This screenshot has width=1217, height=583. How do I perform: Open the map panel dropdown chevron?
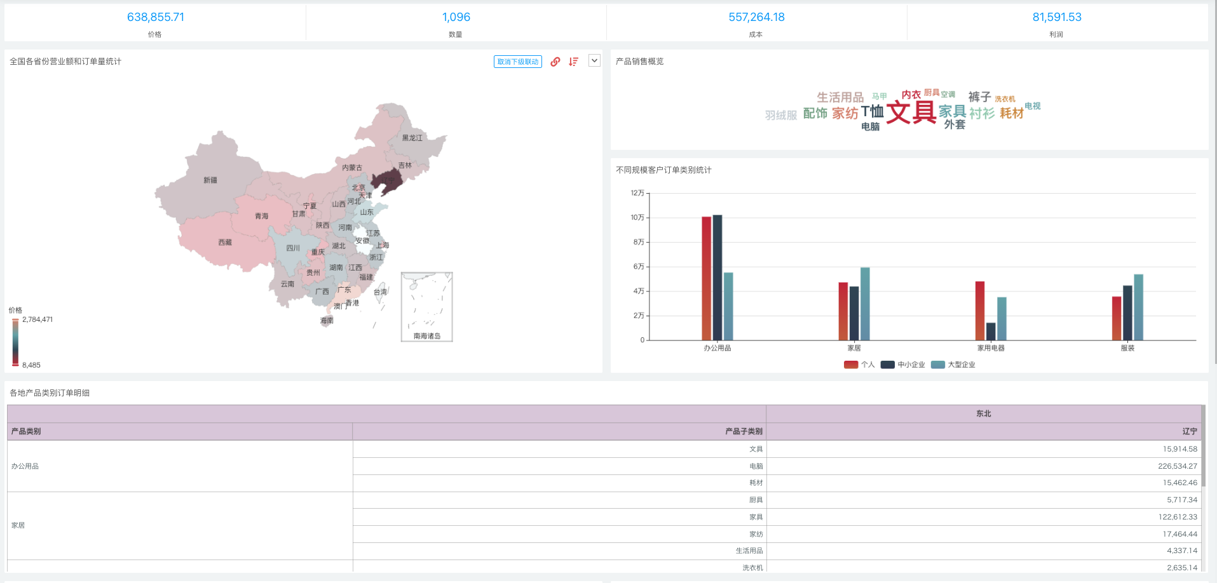(x=594, y=61)
